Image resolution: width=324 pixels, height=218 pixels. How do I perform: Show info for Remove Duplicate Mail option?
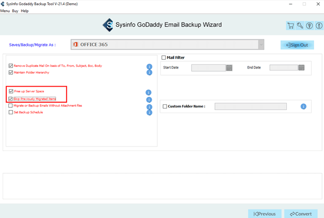150,66
